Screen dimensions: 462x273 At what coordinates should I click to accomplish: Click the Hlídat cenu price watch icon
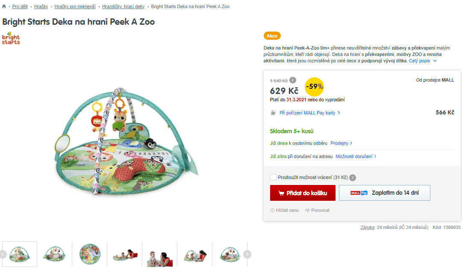272,210
